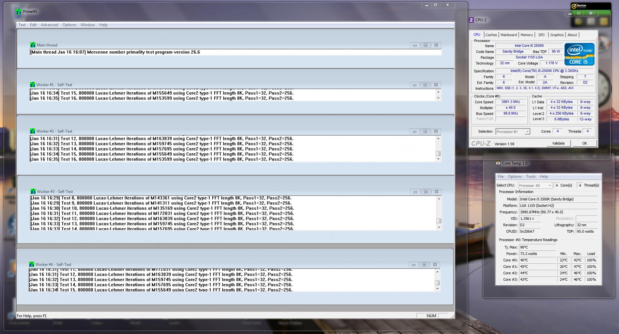619x334 pixels.
Task: Close the Main thread child window
Action: pyautogui.click(x=436, y=45)
